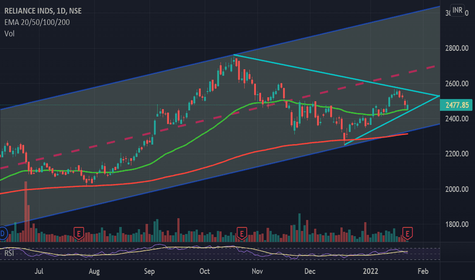This screenshot has height=280, width=475.
Task: Click the 2000.00 price axis label
Action: (457, 189)
